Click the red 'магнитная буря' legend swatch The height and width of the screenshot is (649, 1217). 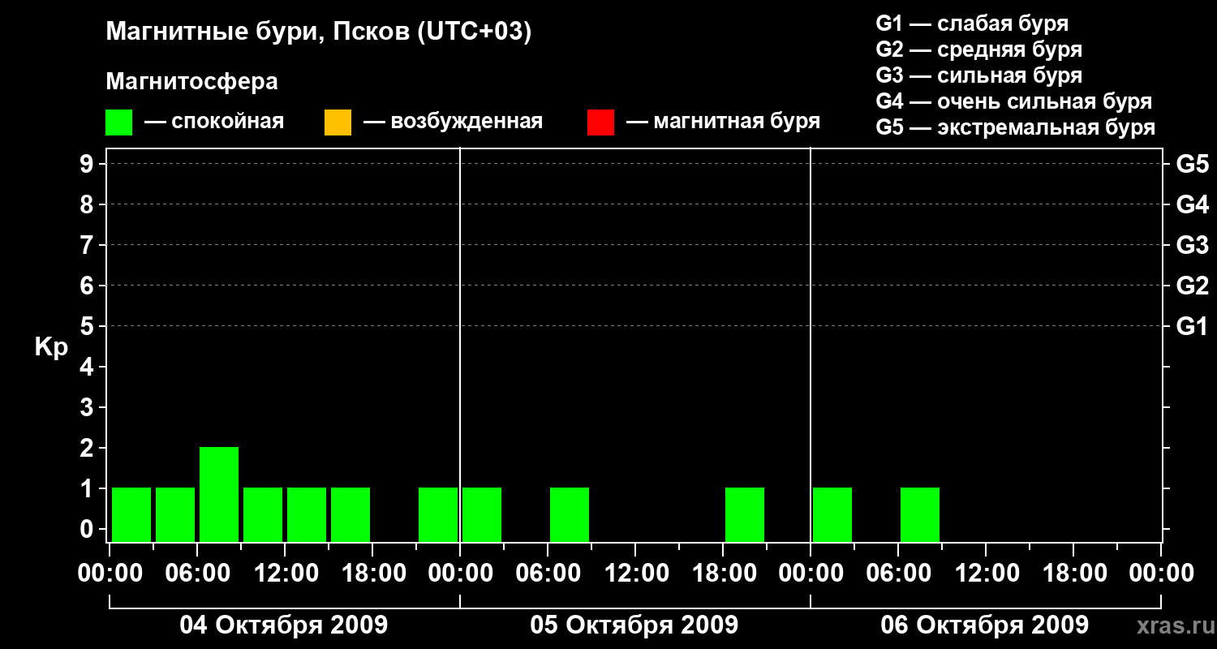pos(600,122)
